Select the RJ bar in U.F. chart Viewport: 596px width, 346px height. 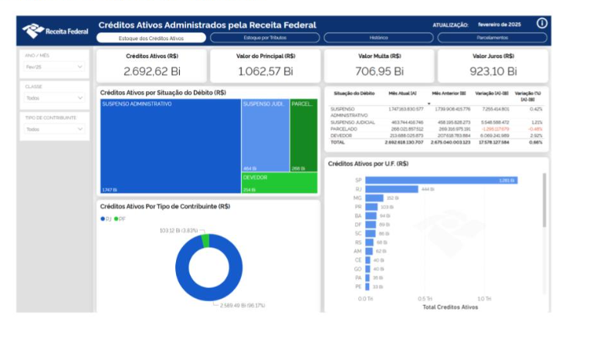pyautogui.click(x=391, y=189)
